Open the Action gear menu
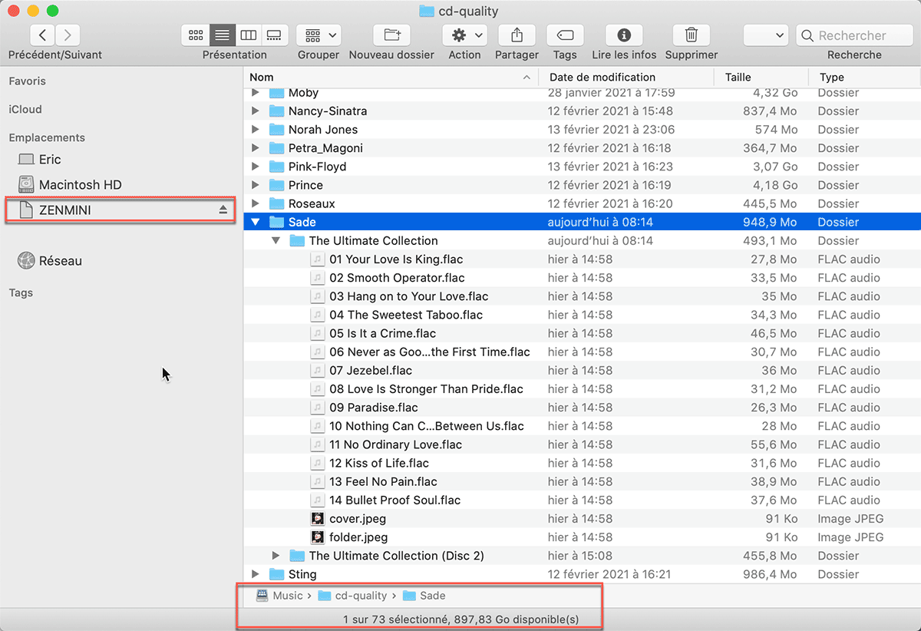The width and height of the screenshot is (921, 631). [464, 35]
